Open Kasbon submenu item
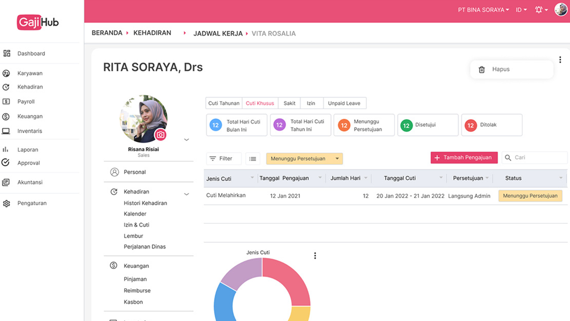Screen dimensions: 570x321 (133, 302)
